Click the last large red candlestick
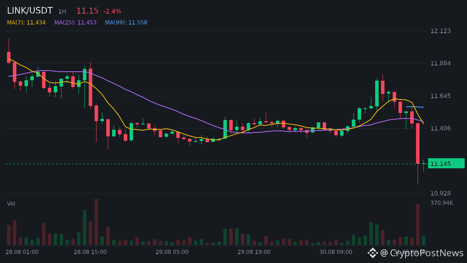This screenshot has height=263, width=467. [418, 143]
